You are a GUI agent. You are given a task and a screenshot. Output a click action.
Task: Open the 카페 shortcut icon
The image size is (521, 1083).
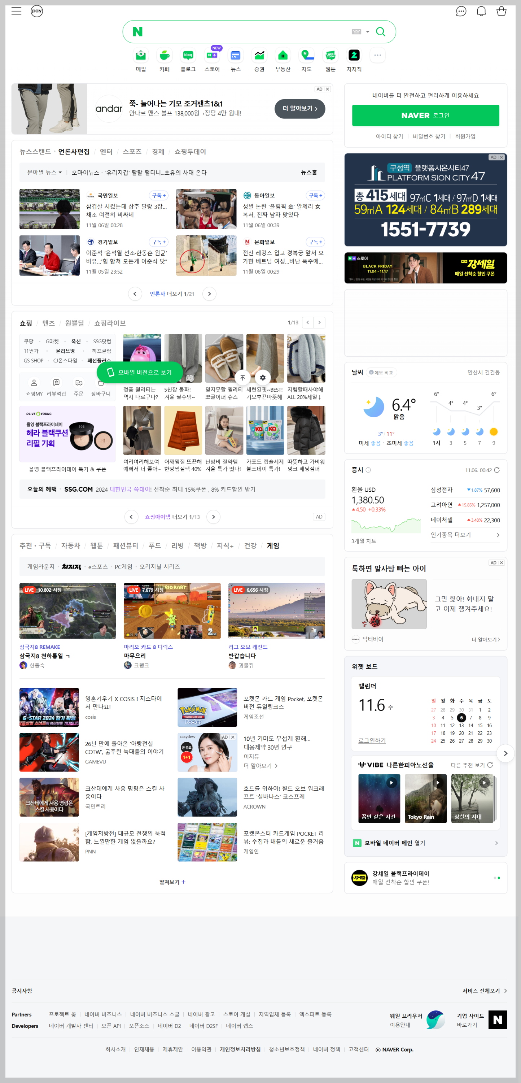[164, 55]
